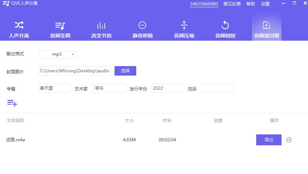Click the add files list icon
This screenshot has height=174, width=308.
[12, 103]
